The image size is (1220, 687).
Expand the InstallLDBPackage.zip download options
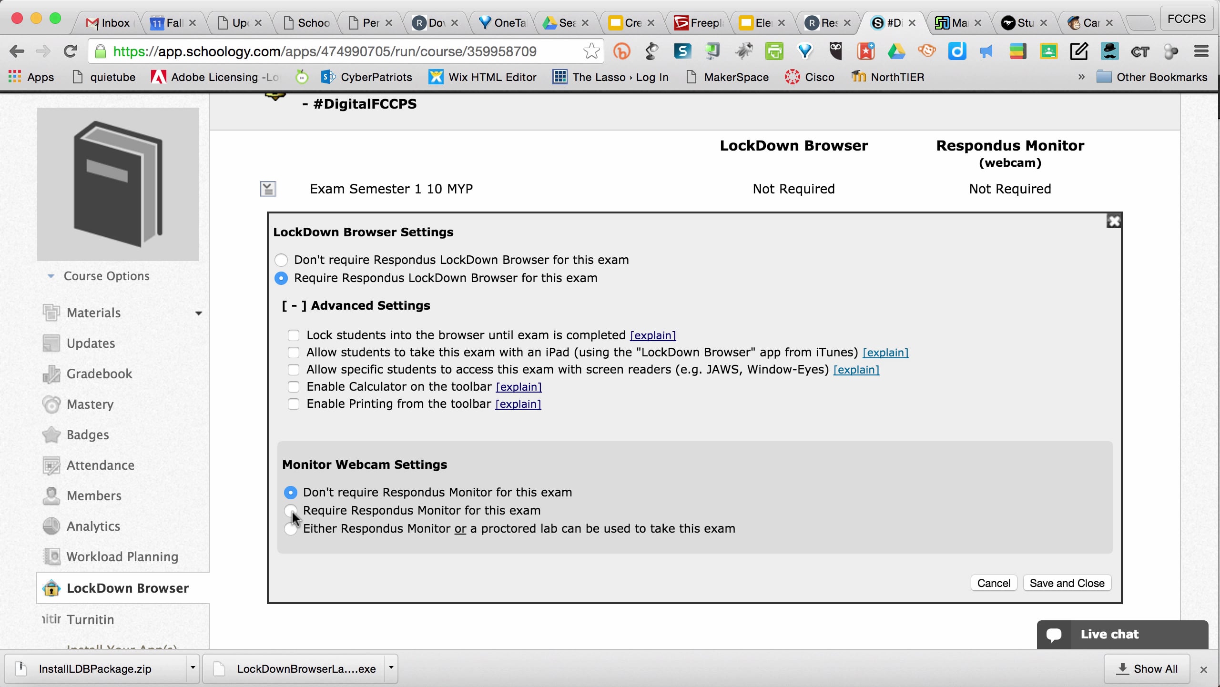pyautogui.click(x=193, y=669)
